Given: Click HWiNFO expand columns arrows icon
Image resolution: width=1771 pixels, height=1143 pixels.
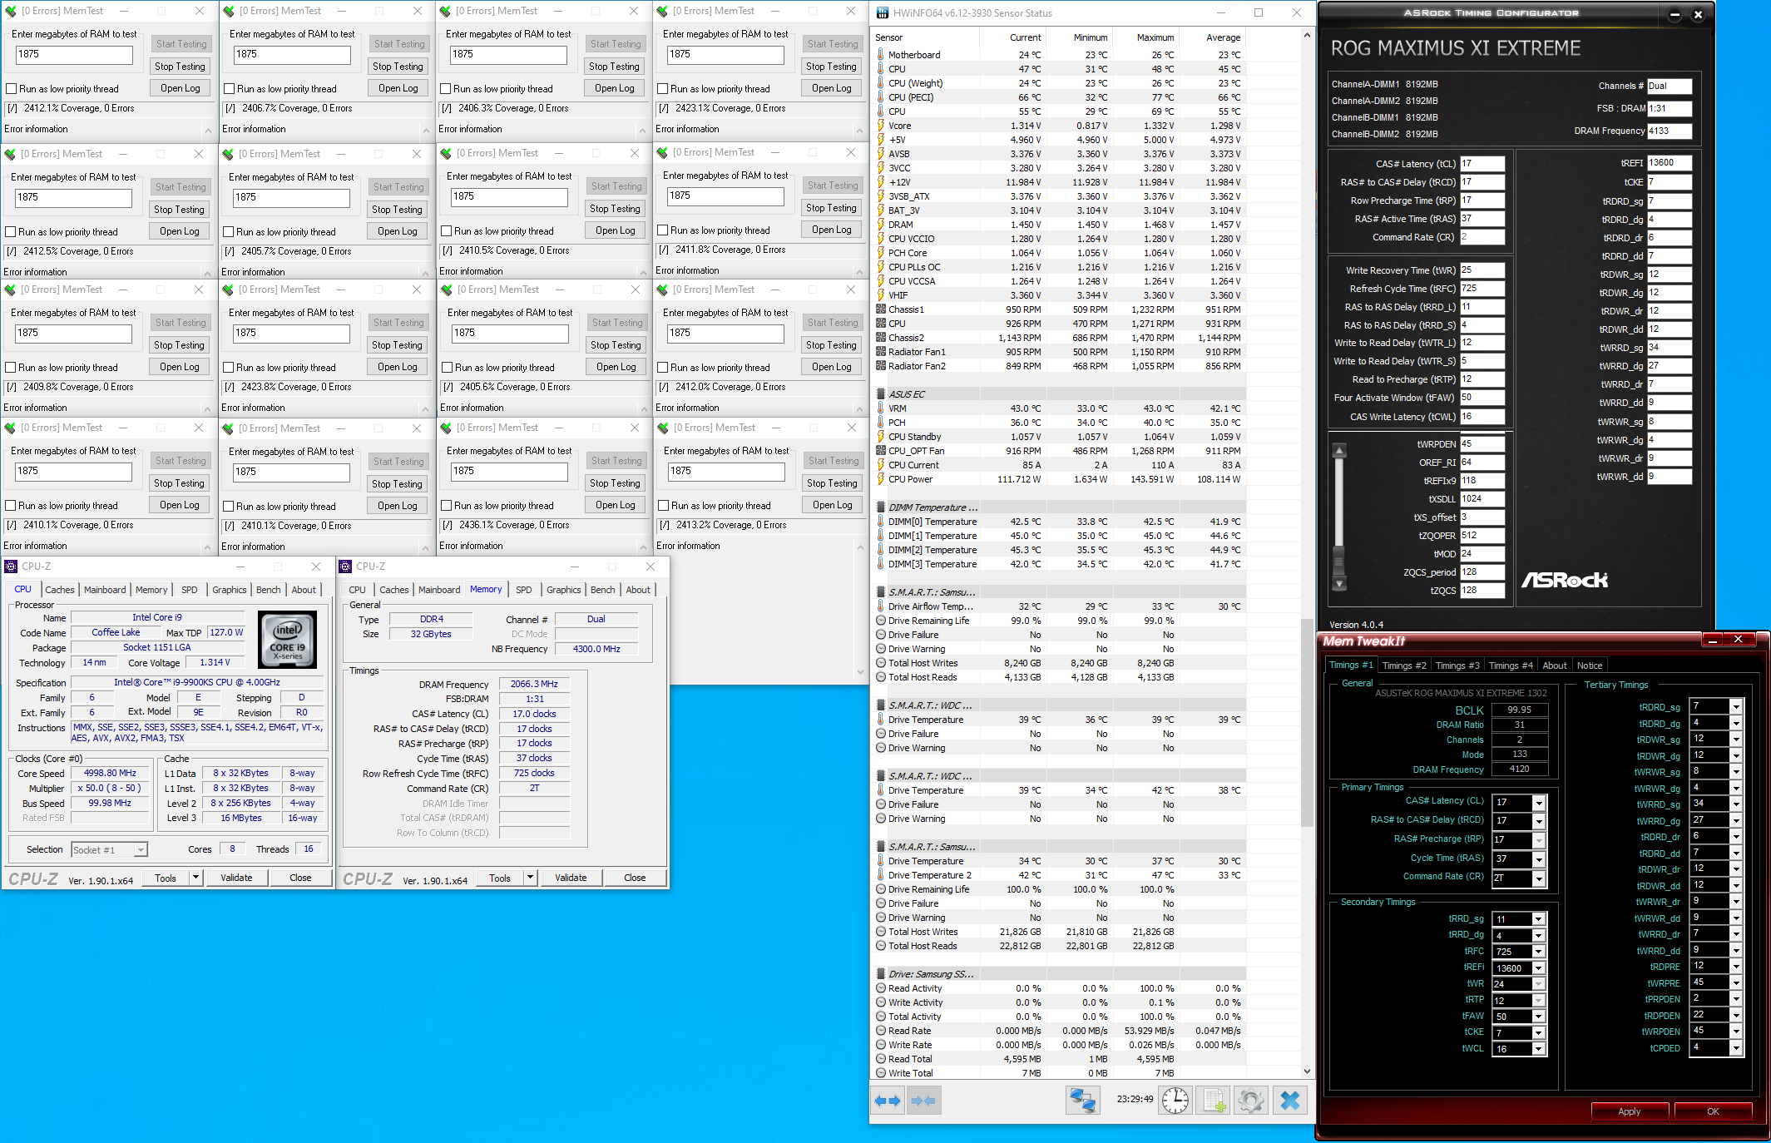Looking at the screenshot, I should (x=888, y=1101).
